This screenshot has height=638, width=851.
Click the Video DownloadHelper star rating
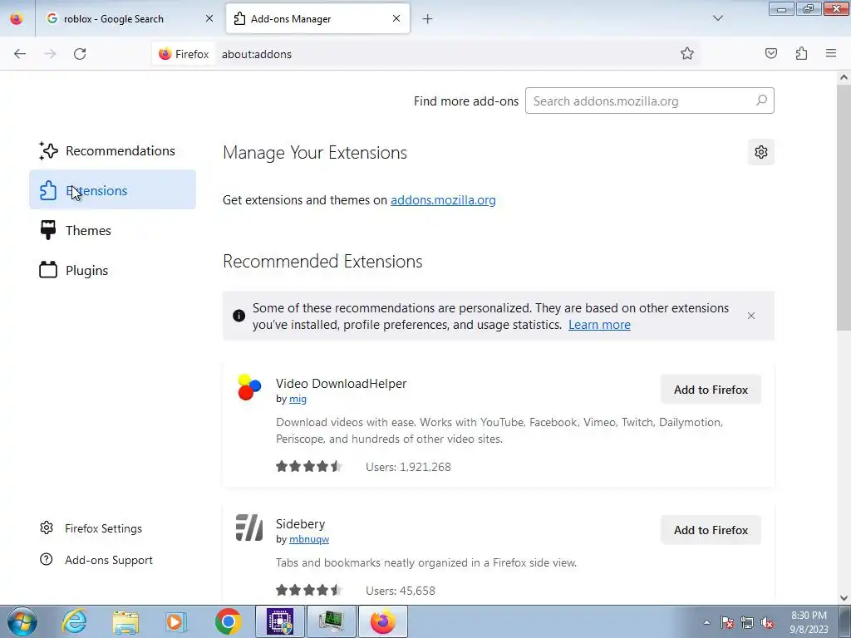click(309, 467)
